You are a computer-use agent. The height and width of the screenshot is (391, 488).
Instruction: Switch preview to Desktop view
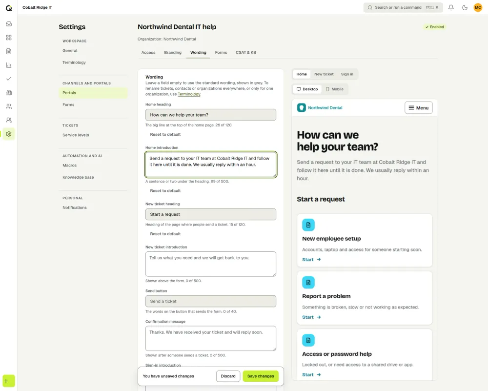tap(307, 89)
